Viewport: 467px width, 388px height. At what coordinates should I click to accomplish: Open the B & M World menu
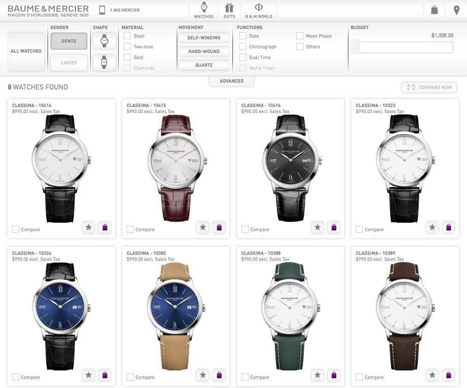(259, 10)
